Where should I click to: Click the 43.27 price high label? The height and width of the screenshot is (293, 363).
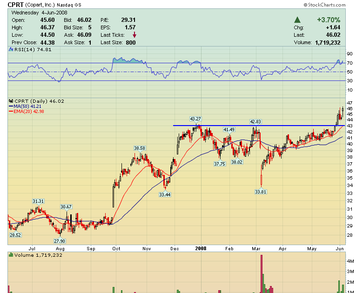[x=195, y=119]
